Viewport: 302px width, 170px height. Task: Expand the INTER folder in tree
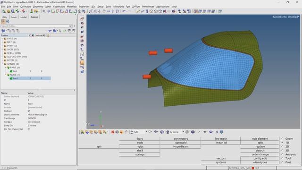[x=2, y=60]
